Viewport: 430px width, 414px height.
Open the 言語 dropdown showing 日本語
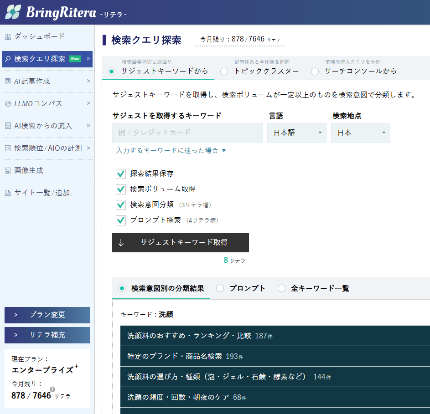click(x=297, y=133)
